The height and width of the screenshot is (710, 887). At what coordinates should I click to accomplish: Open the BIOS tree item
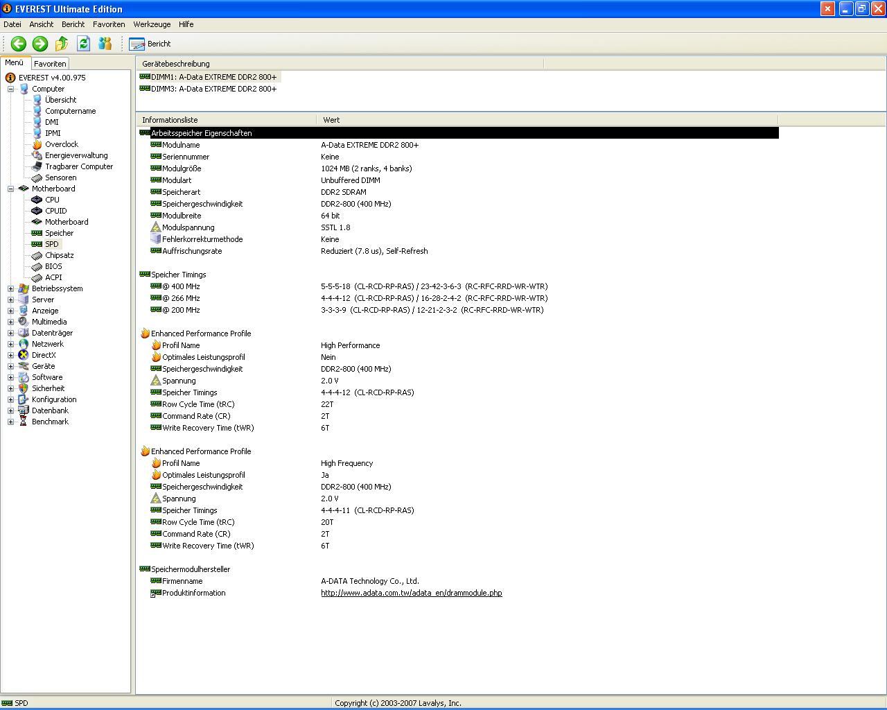pos(53,266)
